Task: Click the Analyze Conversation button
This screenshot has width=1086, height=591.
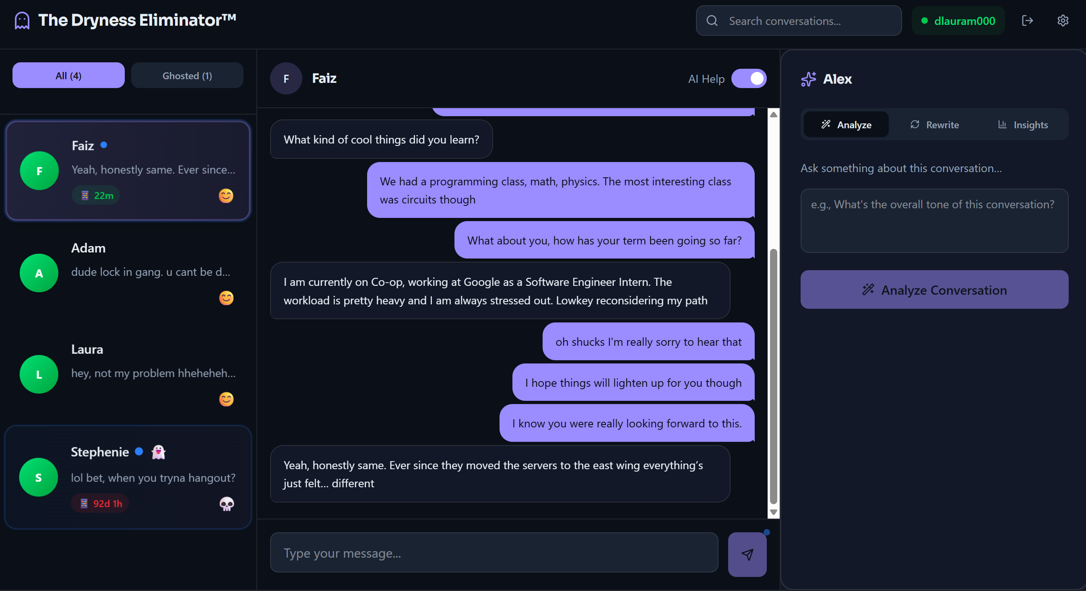Action: click(934, 289)
